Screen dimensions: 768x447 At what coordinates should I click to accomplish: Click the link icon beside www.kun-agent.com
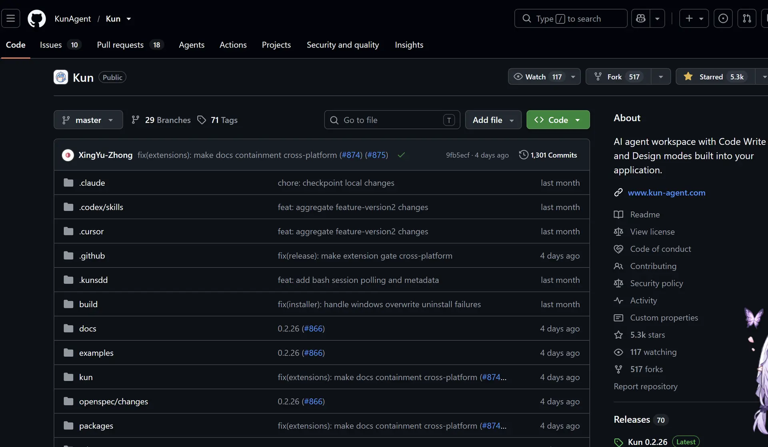click(618, 193)
